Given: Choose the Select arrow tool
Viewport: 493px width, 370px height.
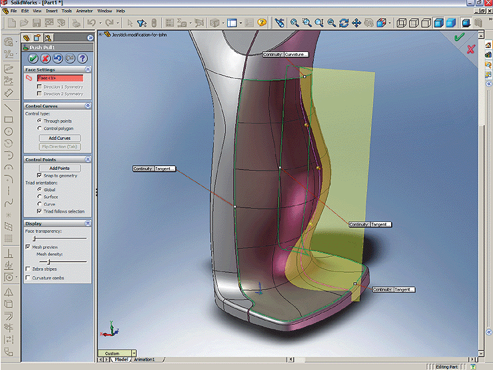Looking at the screenshot, I should click(x=129, y=23).
